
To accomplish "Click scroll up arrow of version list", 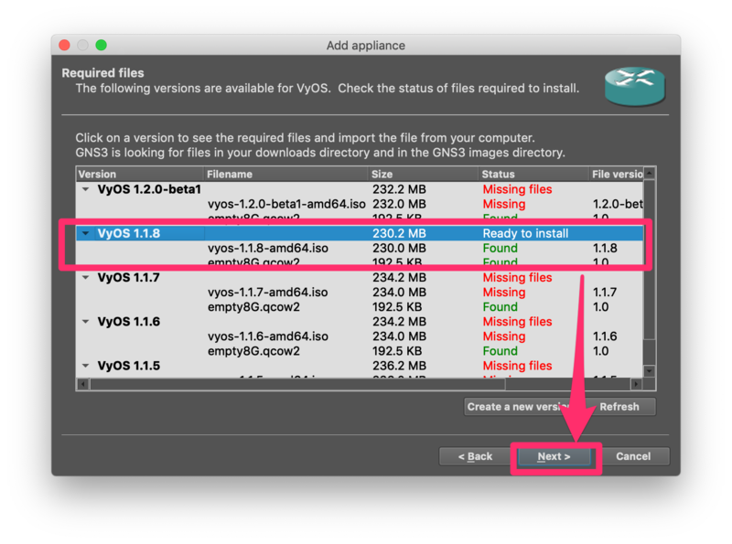I will [x=650, y=174].
